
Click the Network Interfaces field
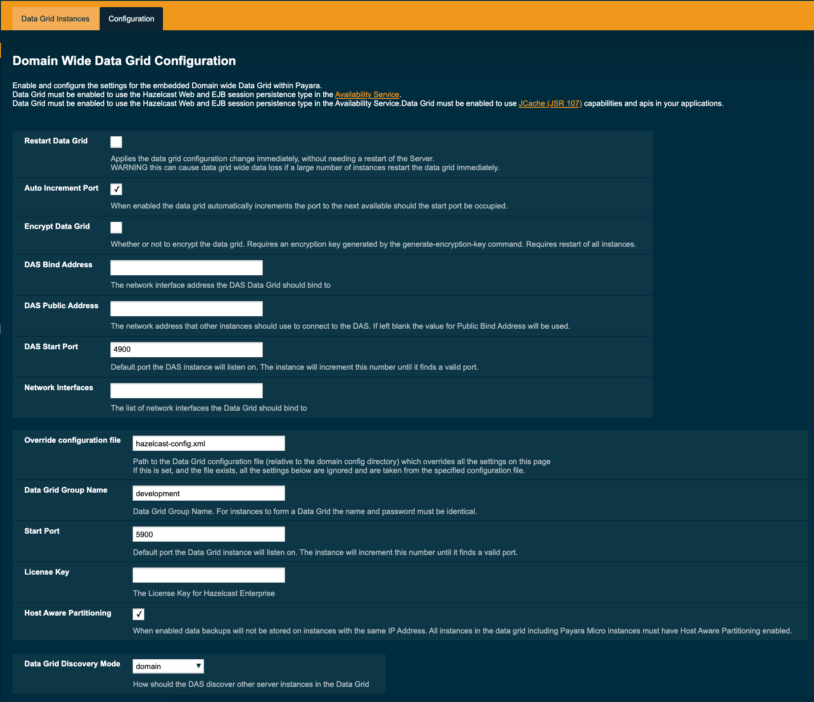click(186, 390)
